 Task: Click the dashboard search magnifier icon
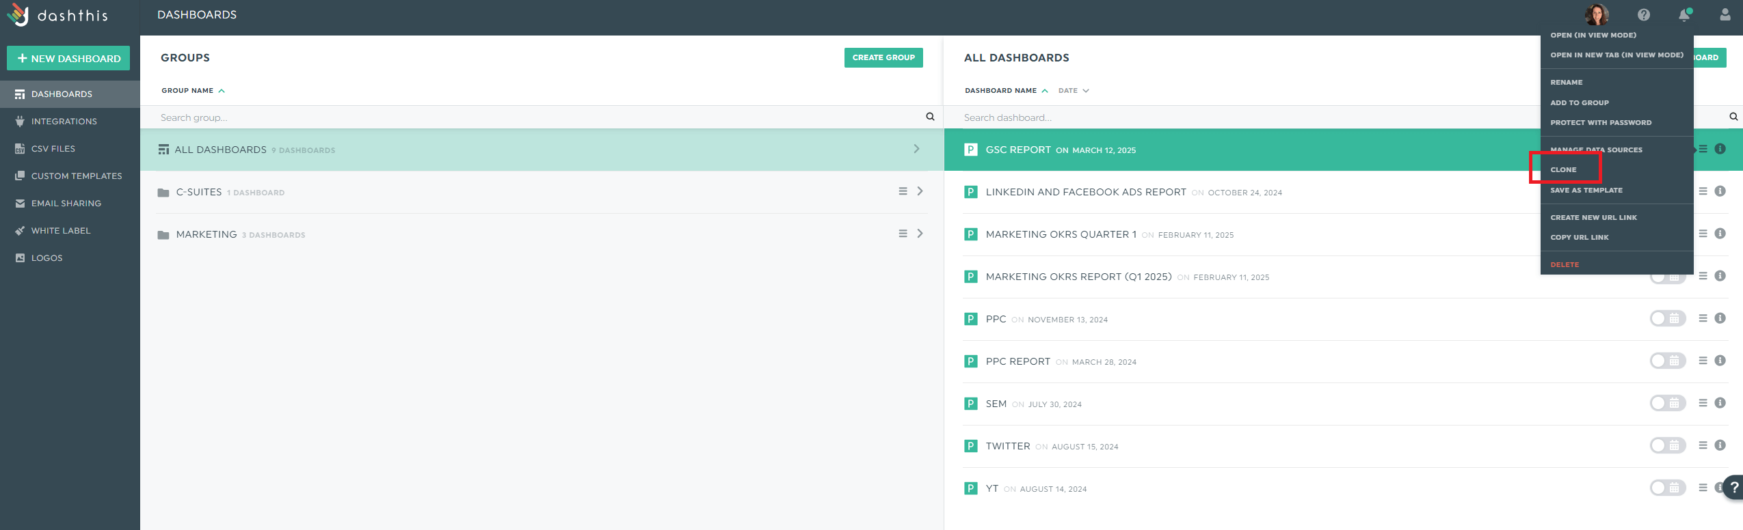(x=1733, y=117)
